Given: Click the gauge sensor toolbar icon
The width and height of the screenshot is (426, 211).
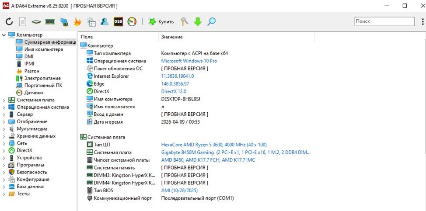Looking at the screenshot, I should [x=132, y=22].
